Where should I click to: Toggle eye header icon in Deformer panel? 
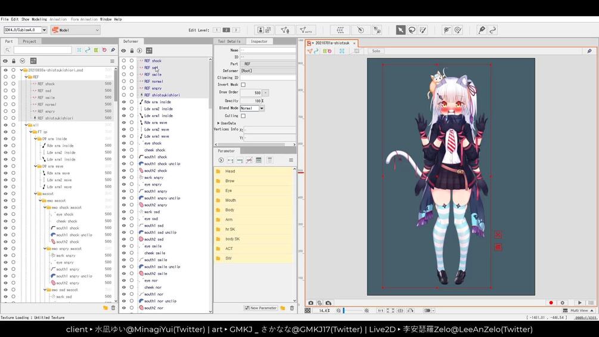(x=123, y=51)
